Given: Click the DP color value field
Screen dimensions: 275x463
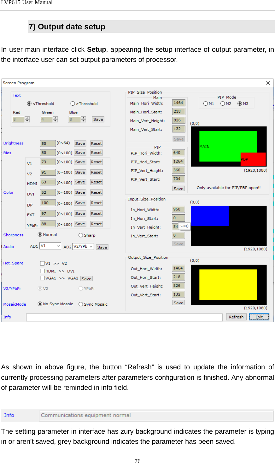Looking at the screenshot, I should [x=48, y=203].
